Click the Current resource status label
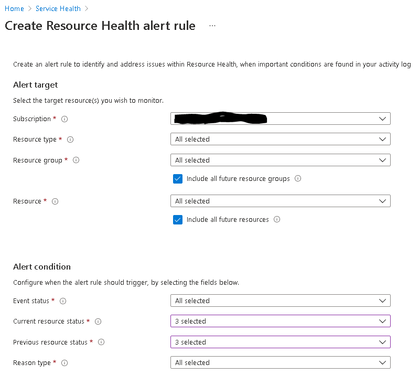The image size is (419, 386). [49, 321]
